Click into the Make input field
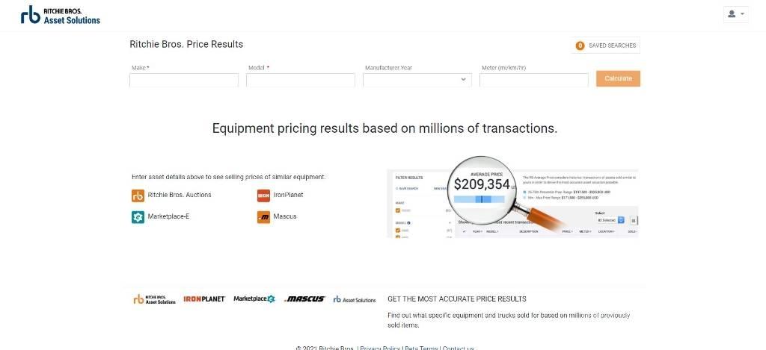Image resolution: width=766 pixels, height=350 pixels. (184, 80)
